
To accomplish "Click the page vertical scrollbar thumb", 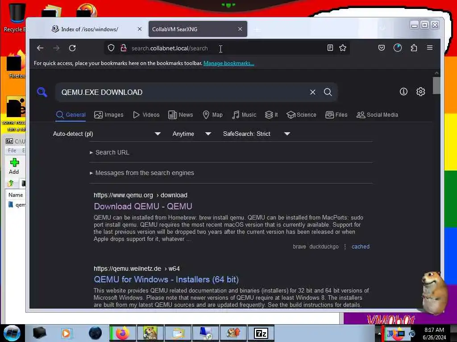I will click(x=436, y=85).
